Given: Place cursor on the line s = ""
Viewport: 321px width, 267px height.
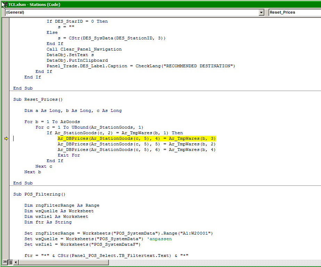Looking at the screenshot, I should coord(66,27).
